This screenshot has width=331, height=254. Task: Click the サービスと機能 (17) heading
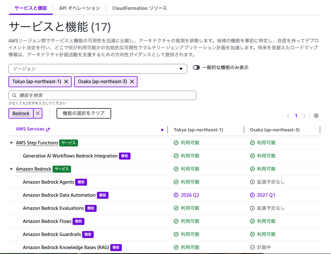[x=60, y=27]
